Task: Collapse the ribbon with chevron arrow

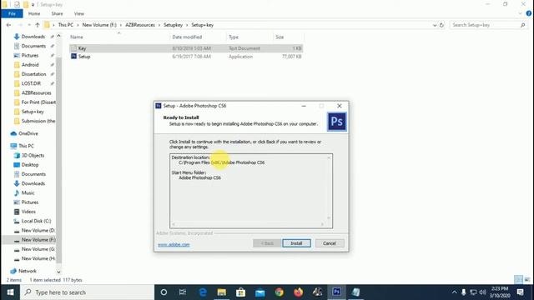Action: coord(520,13)
